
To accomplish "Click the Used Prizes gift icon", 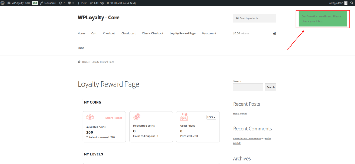I will point(184,117).
